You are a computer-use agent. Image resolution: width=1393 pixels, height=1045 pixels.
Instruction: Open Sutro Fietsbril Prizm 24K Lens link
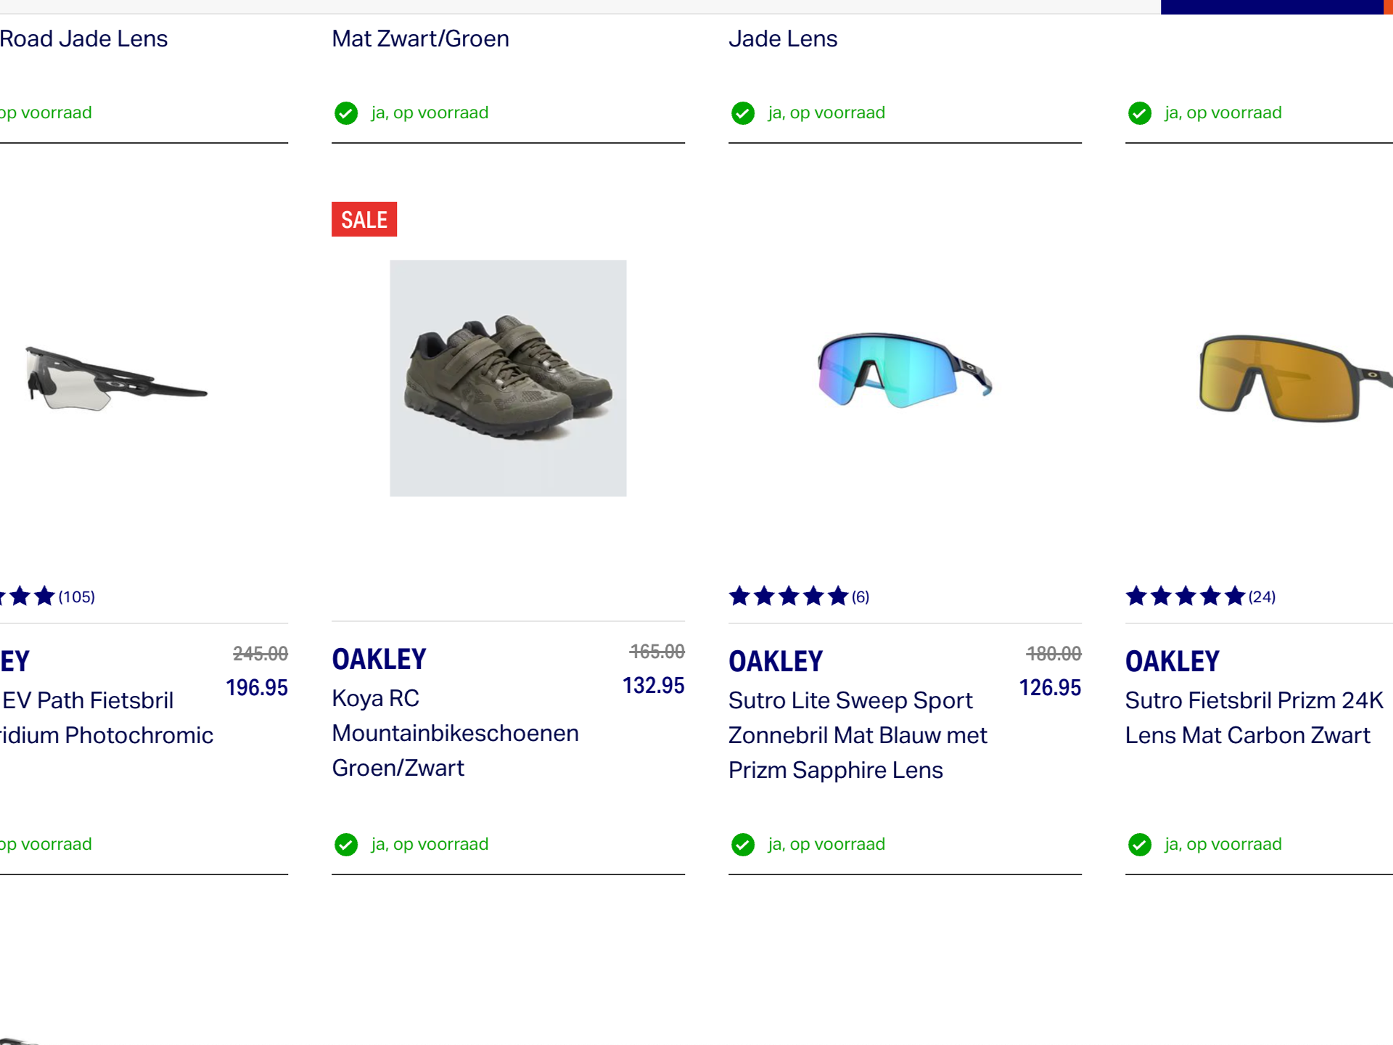(1254, 718)
